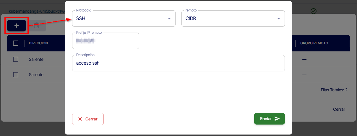357x136 pixels.
Task: Toggle the select-all checkbox in the table header
Action: tap(16, 43)
